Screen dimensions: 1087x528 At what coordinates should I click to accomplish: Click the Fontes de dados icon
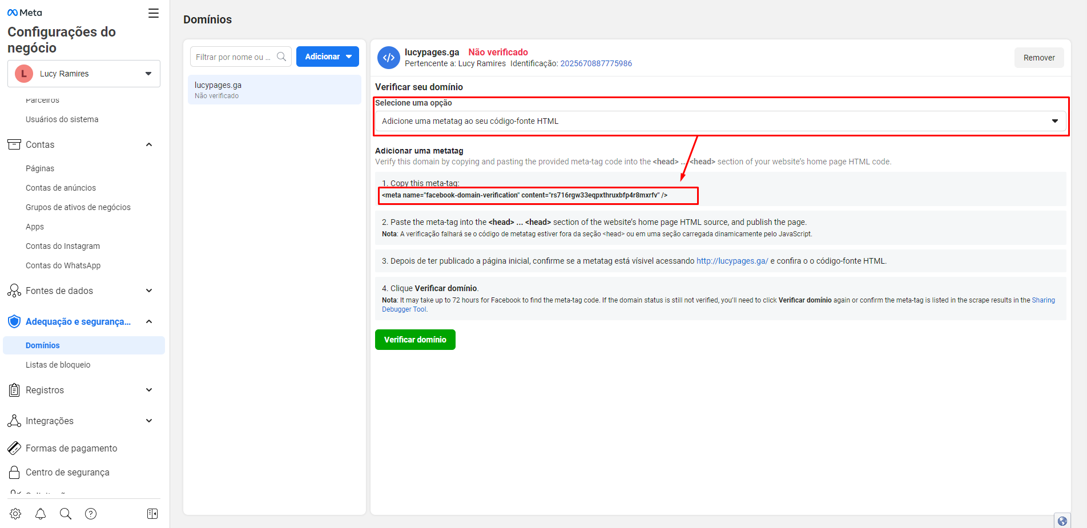pyautogui.click(x=14, y=291)
